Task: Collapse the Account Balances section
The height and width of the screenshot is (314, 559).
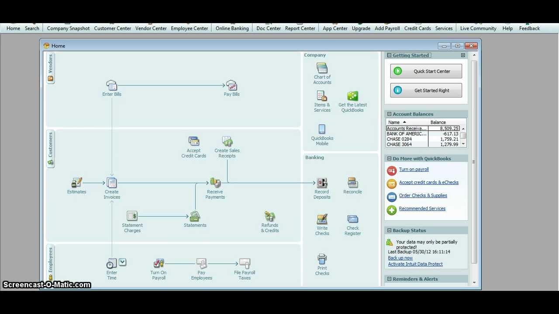Action: 389,114
